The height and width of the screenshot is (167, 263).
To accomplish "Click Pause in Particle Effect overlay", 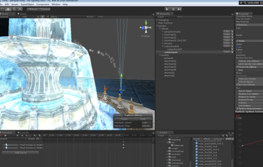I will click(124, 119).
